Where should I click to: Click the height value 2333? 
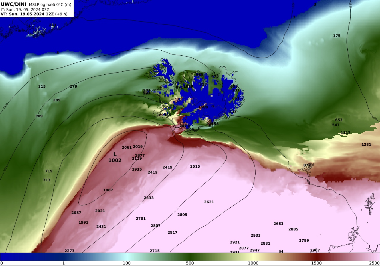149,198
